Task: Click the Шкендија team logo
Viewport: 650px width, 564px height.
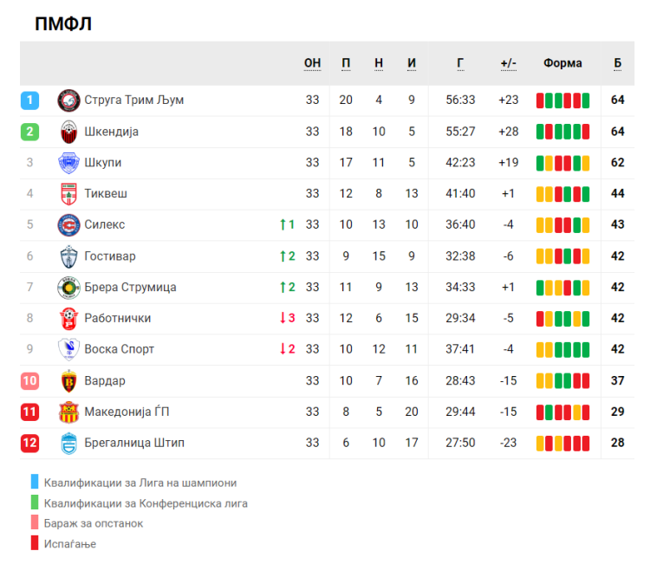Action: [x=68, y=132]
